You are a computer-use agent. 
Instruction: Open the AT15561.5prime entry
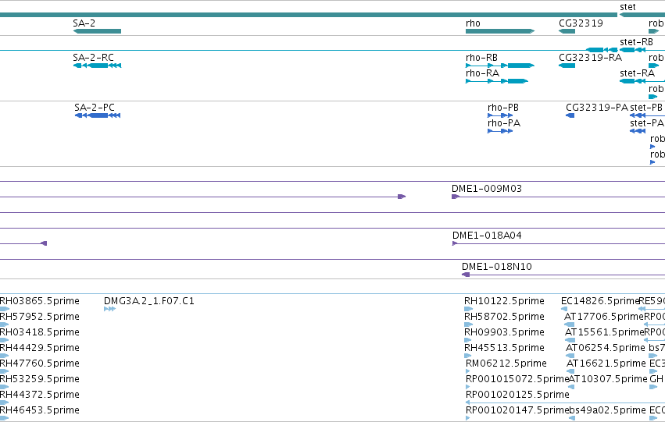[604, 332]
